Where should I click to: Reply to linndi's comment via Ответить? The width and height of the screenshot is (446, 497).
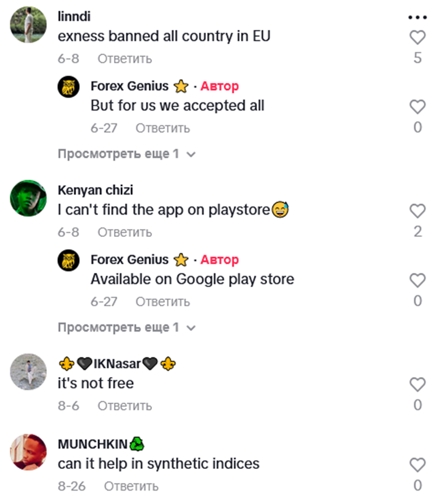point(125,58)
